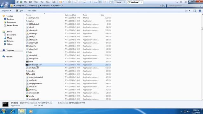The width and height of the screenshot is (203, 114).
Task: Revert the VM to its snapshot
Action: click(x=80, y=2)
